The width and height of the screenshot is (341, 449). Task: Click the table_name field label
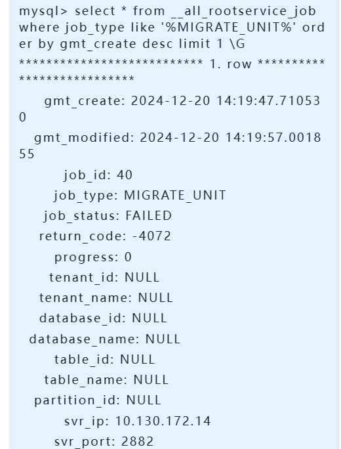pos(85,380)
